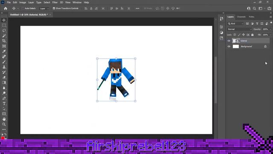The width and height of the screenshot is (273, 154).
Task: Select the Move tool
Action: [4, 20]
